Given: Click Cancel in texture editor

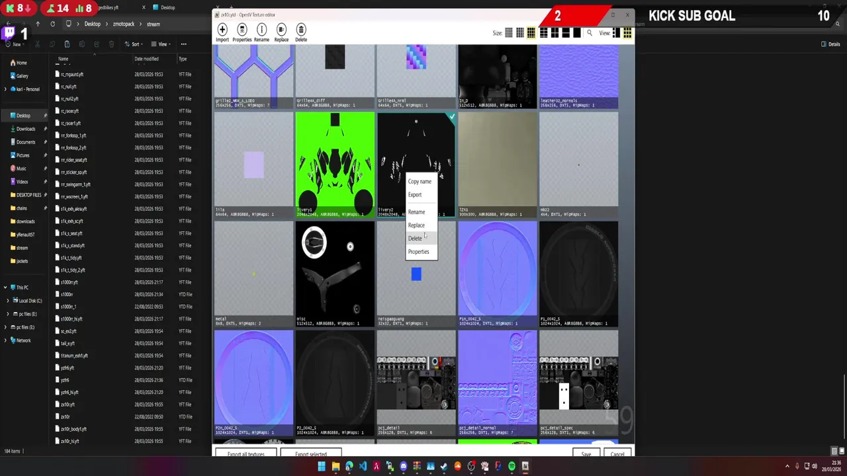Looking at the screenshot, I should (x=617, y=454).
